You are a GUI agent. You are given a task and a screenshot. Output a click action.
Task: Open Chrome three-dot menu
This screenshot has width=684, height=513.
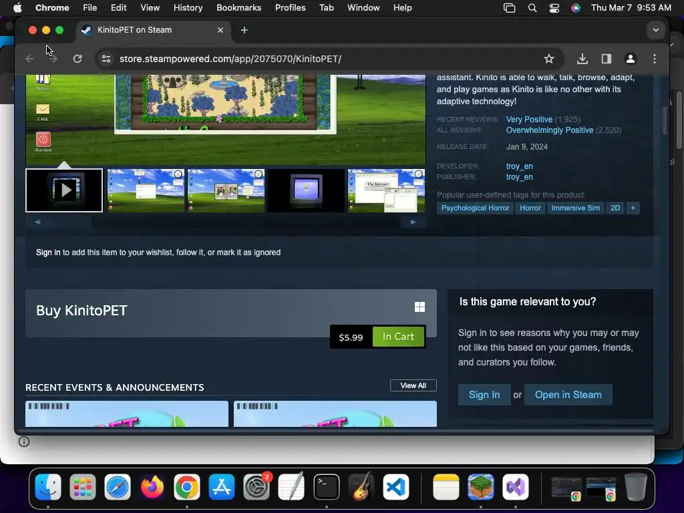coord(655,59)
